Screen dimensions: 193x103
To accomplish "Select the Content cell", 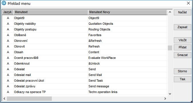I will tap(127, 52).
